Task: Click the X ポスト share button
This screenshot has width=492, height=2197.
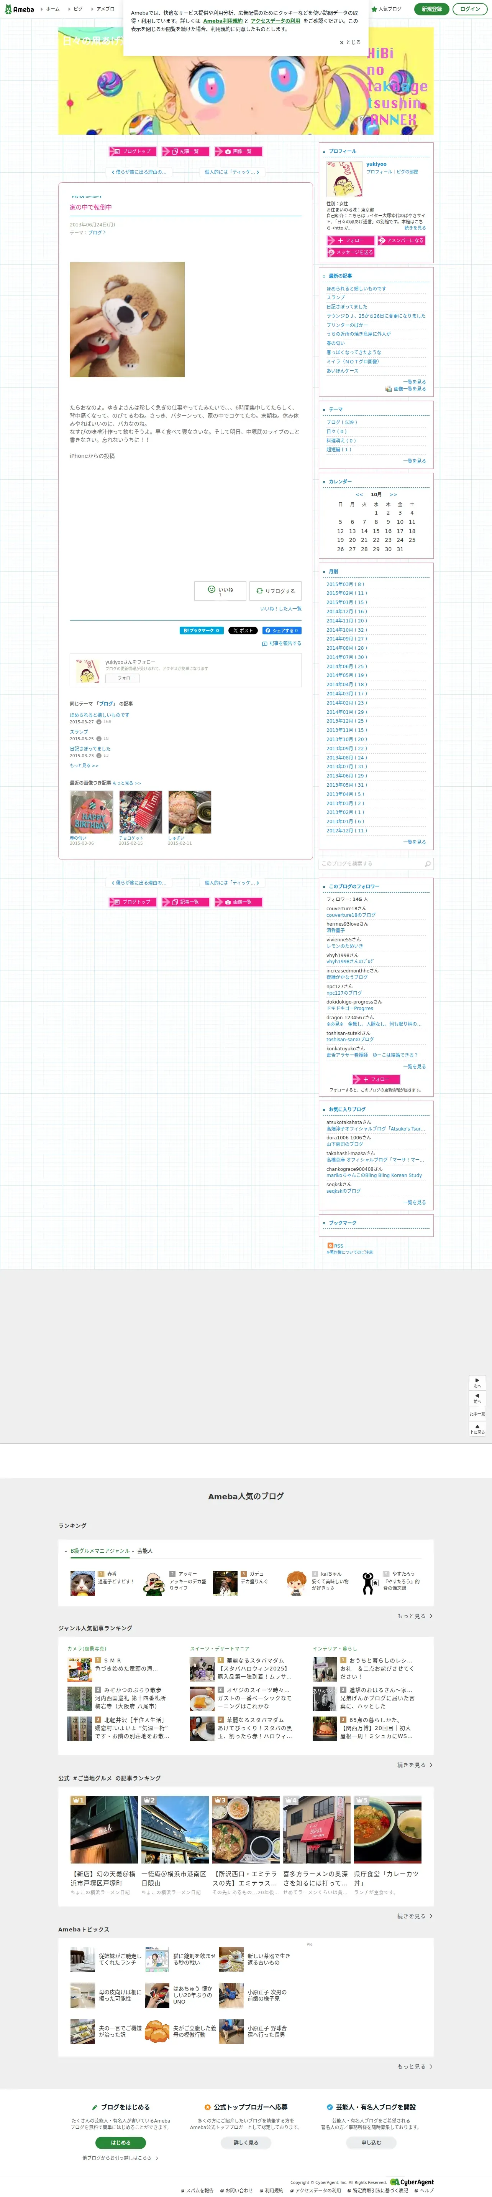Action: [243, 630]
